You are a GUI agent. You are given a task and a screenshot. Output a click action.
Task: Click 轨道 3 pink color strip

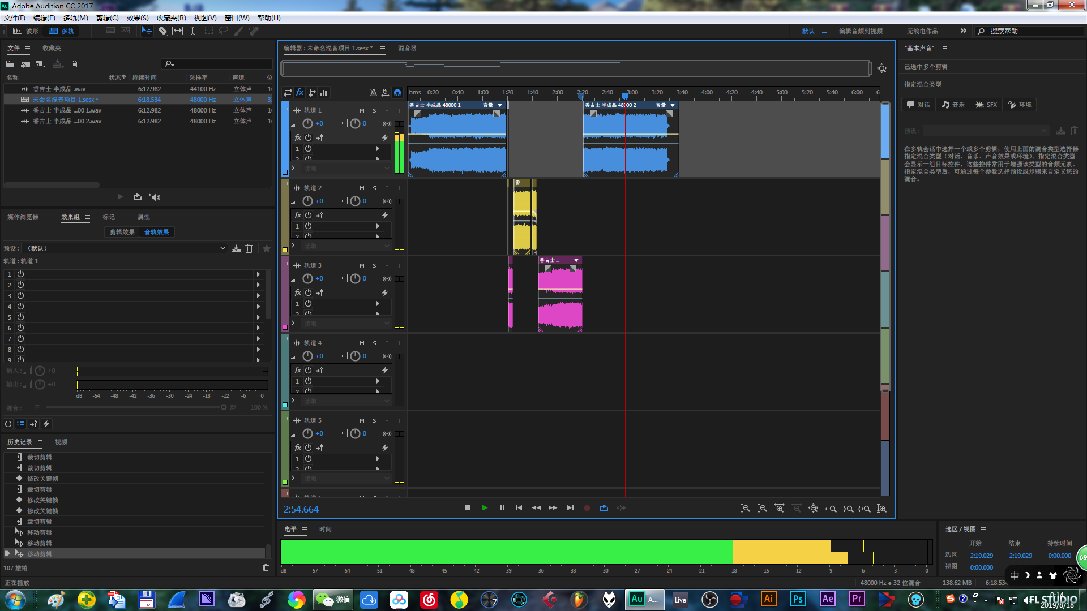(x=285, y=294)
